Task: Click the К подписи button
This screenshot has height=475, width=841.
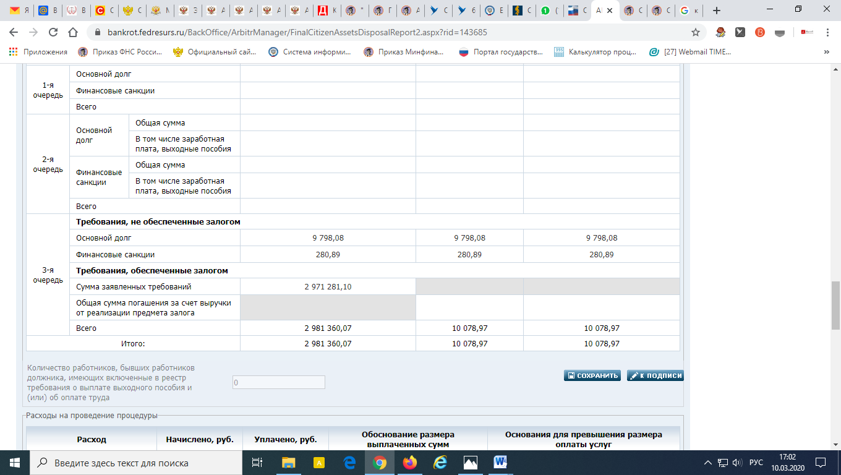Action: tap(655, 375)
